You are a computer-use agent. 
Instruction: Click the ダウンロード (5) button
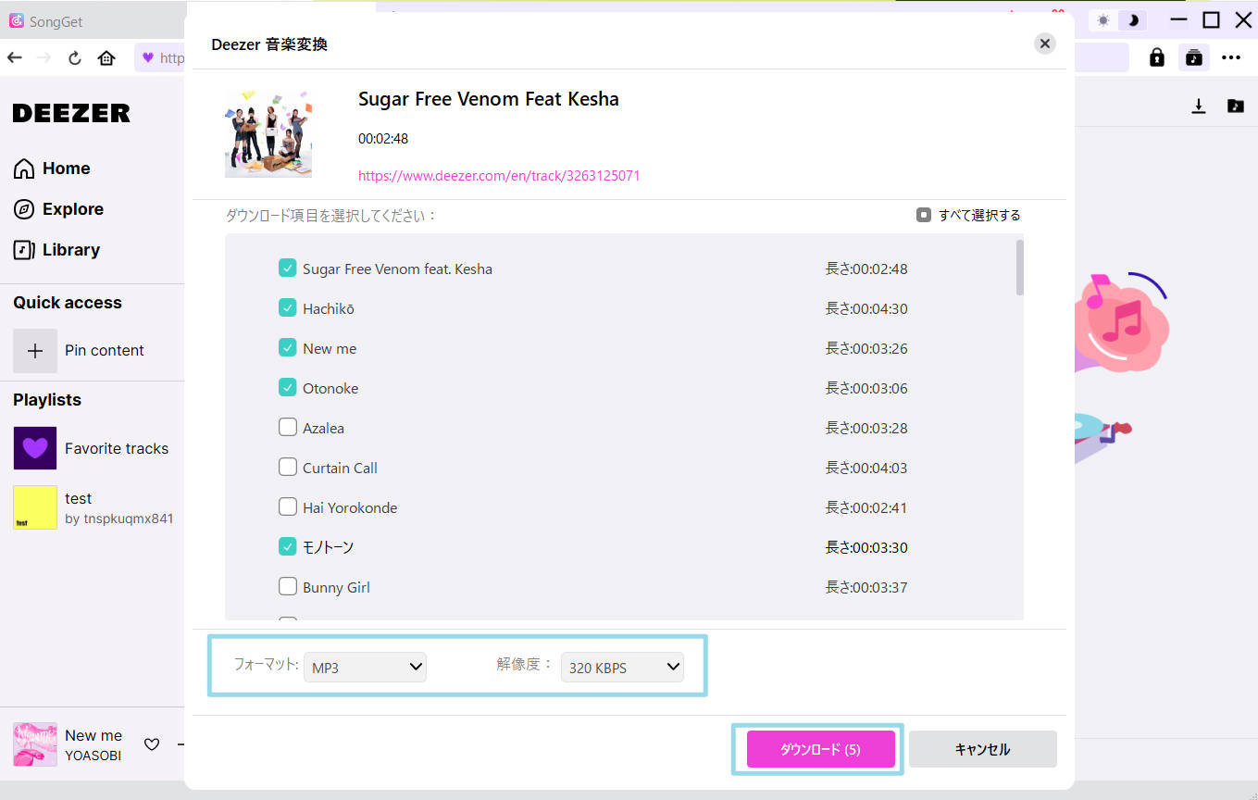pyautogui.click(x=821, y=749)
